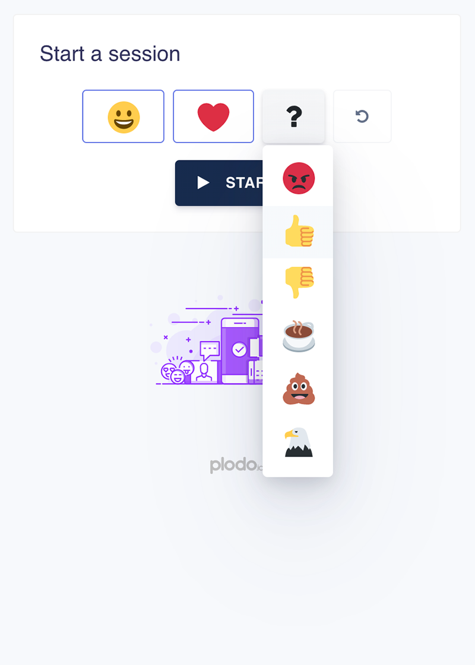Click the checkmark badge on phone illustration
The height and width of the screenshot is (665, 475).
[239, 350]
